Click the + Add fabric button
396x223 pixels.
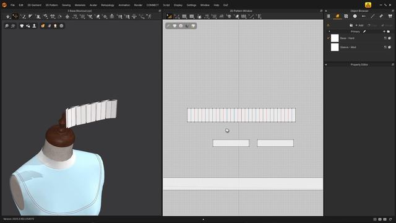[359, 25]
